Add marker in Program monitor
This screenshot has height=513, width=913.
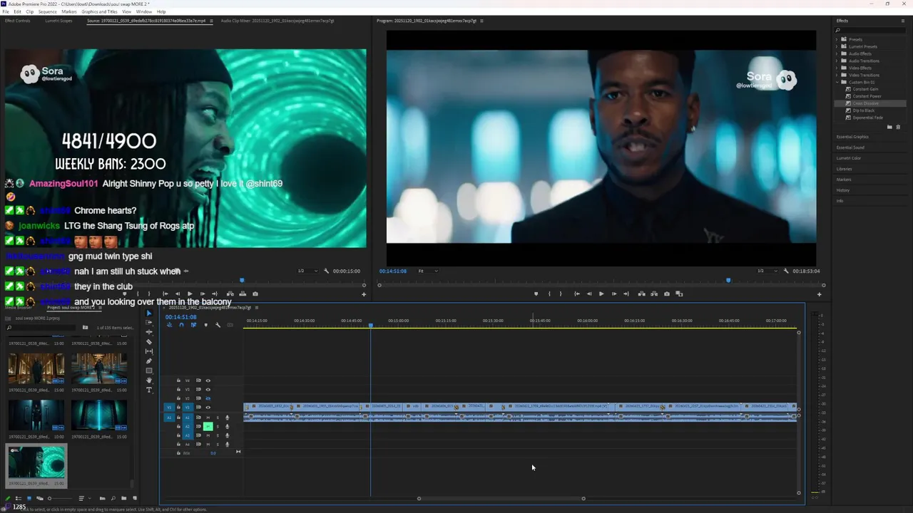tap(536, 294)
